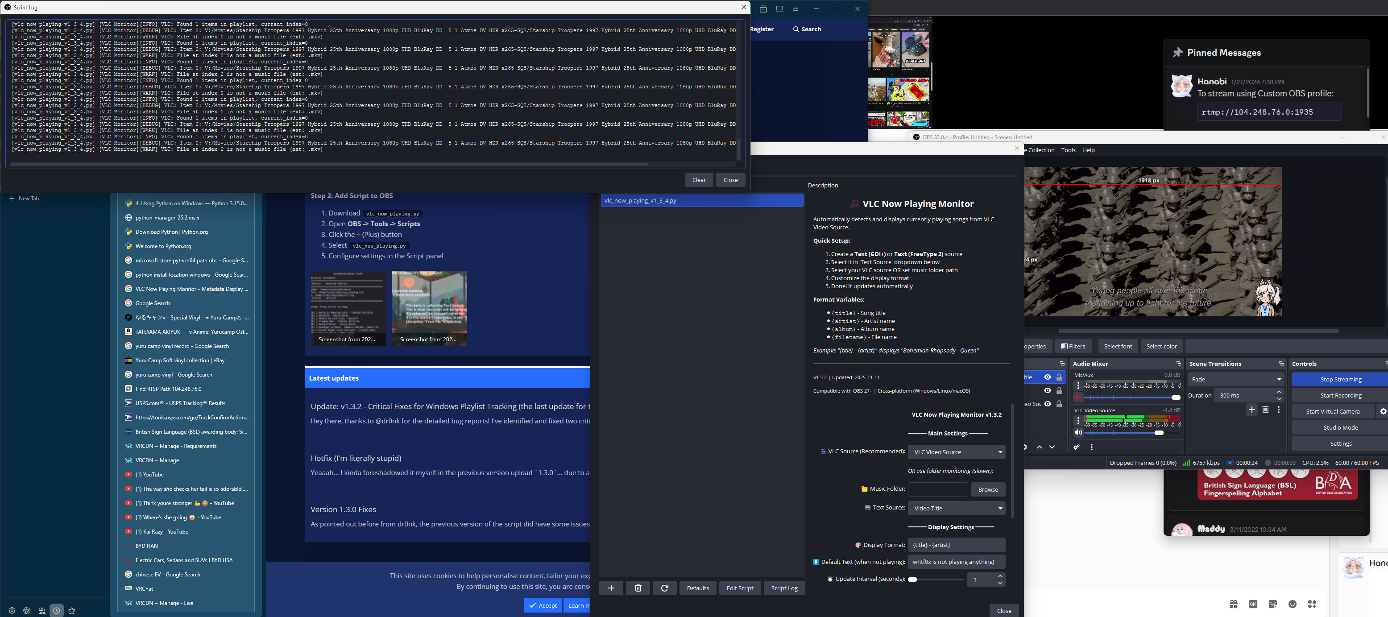Image resolution: width=1388 pixels, height=617 pixels.
Task: Remove selected script with trash icon
Action: coord(638,588)
